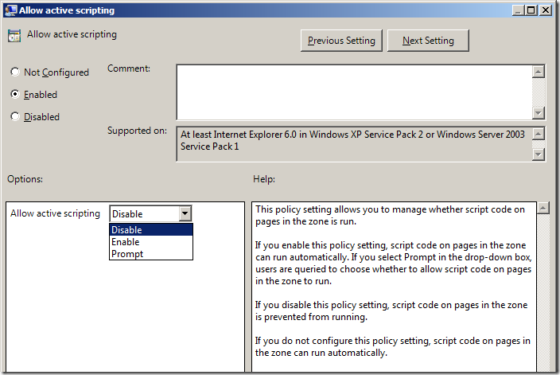Close the Allow active scripting window
This screenshot has height=375, width=560.
[x=546, y=10]
